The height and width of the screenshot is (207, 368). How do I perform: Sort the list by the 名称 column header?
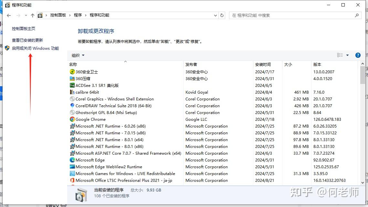point(125,64)
